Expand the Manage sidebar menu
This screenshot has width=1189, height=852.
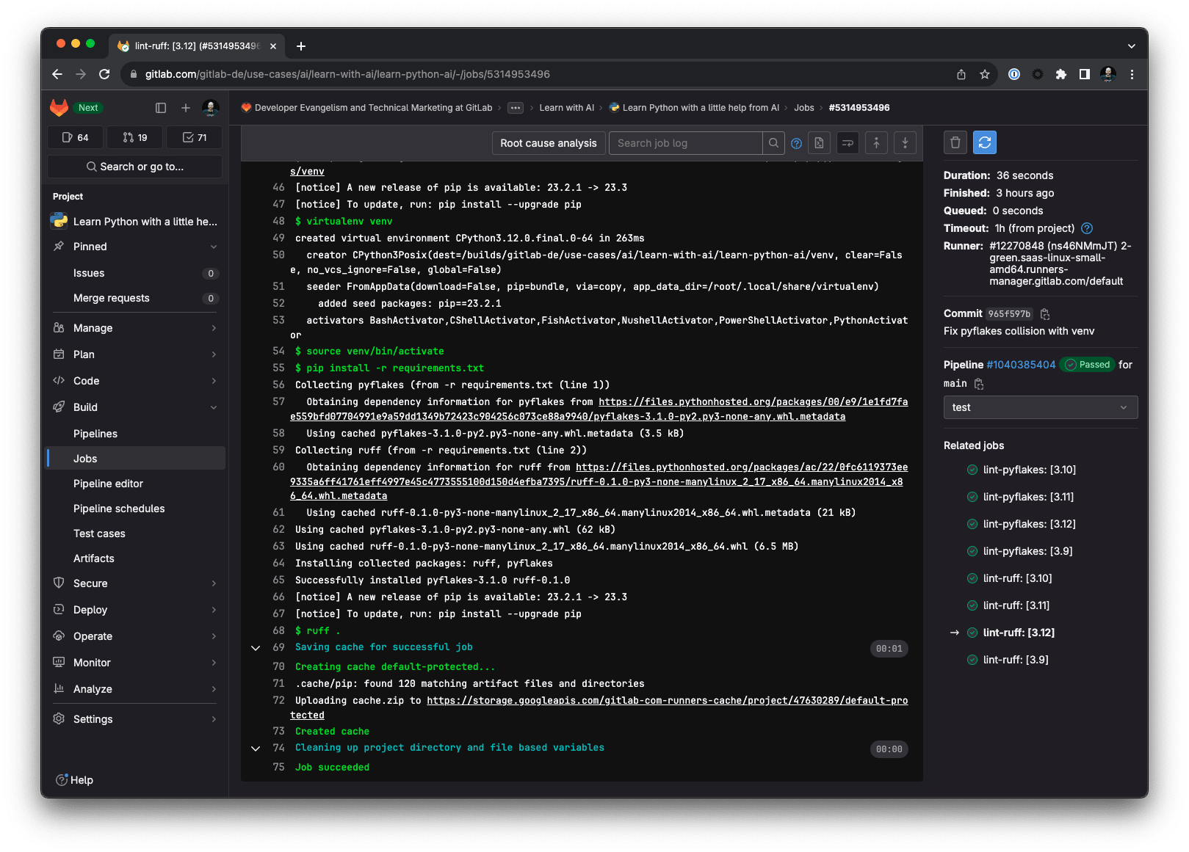[135, 328]
